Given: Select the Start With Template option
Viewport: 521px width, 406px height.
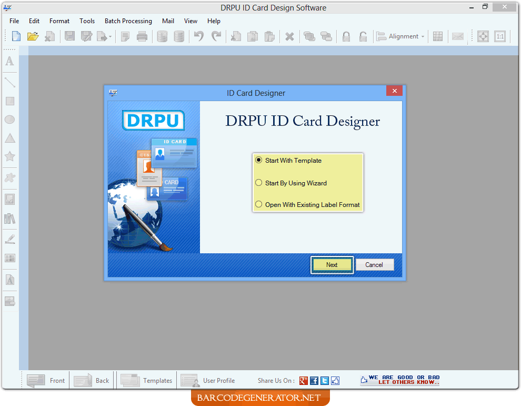Looking at the screenshot, I should 288,160.
